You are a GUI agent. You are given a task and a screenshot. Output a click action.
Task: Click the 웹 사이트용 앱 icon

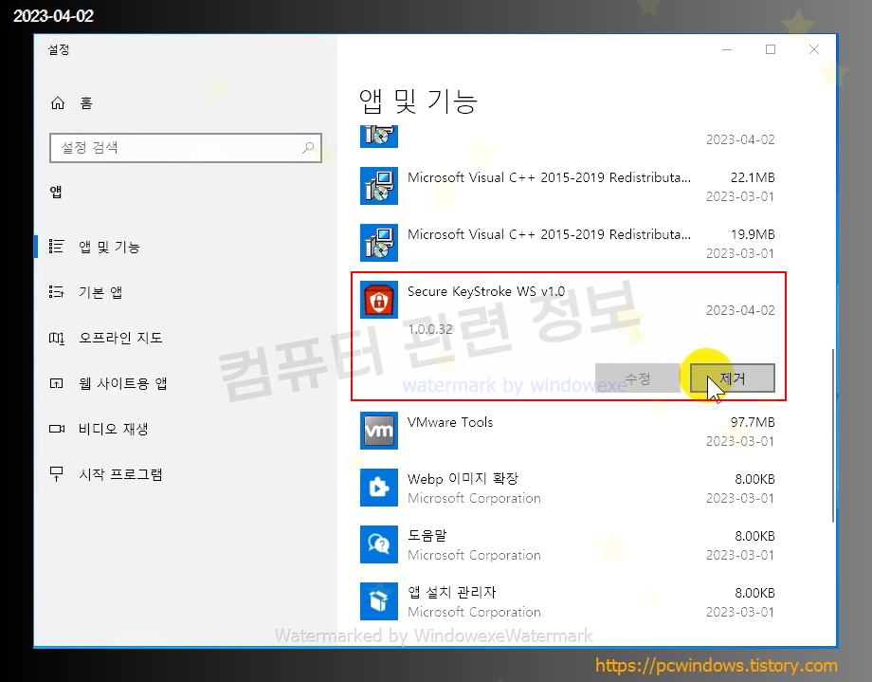pos(56,383)
